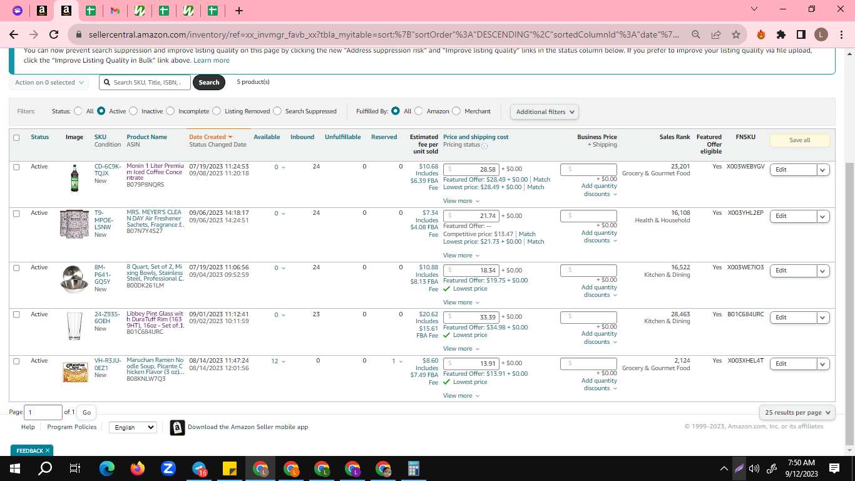The height and width of the screenshot is (481, 855).
Task: Click the page number input field
Action: point(43,412)
